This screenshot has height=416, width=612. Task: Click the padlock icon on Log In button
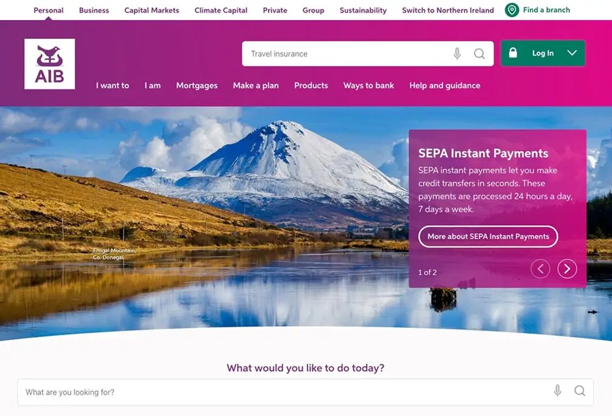click(513, 53)
